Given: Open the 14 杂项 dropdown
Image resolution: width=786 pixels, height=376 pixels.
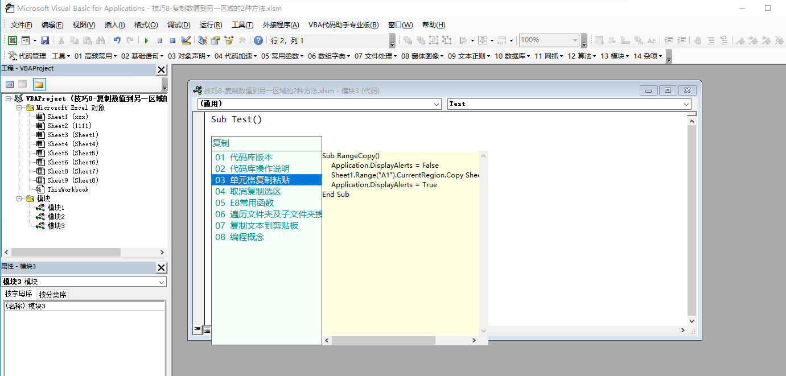Looking at the screenshot, I should point(648,56).
